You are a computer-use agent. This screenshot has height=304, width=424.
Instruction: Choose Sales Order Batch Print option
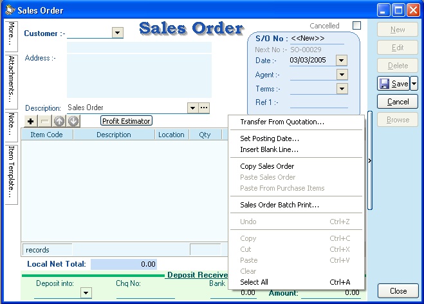click(x=279, y=205)
